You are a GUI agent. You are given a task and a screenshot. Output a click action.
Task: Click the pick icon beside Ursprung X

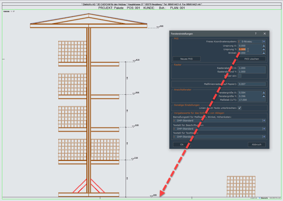[x=264, y=46]
